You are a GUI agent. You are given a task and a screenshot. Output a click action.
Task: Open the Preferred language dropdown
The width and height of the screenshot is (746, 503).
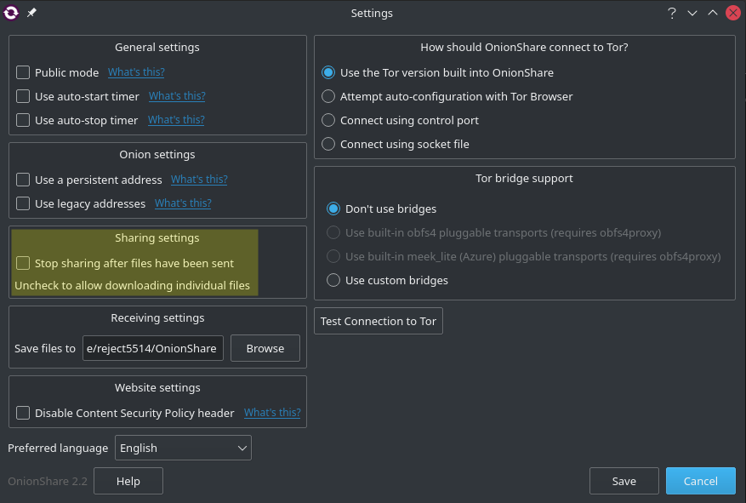(183, 448)
